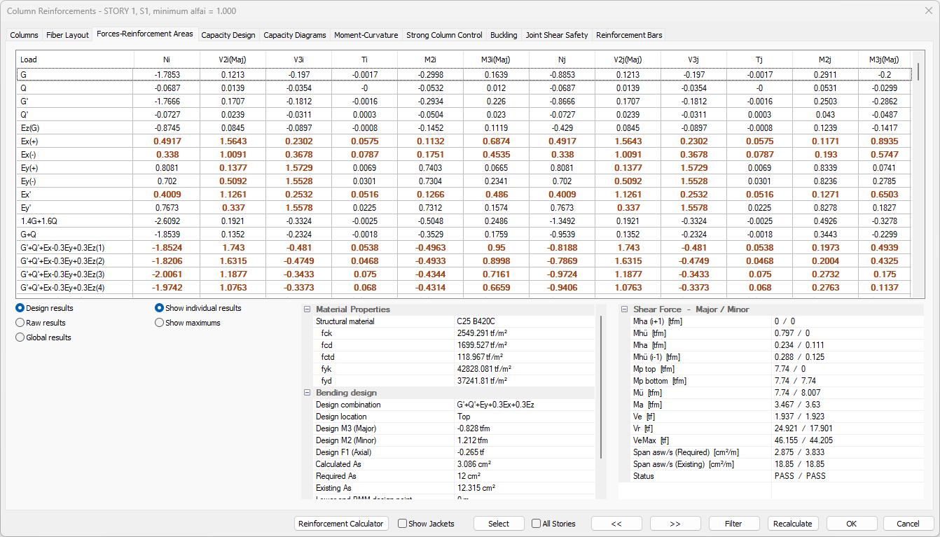Switch to the Capacity Diagrams tab

pyautogui.click(x=294, y=35)
